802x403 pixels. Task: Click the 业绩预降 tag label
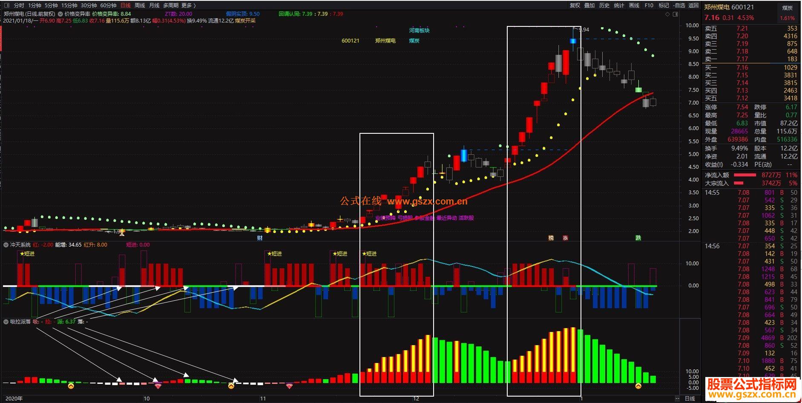[385, 218]
